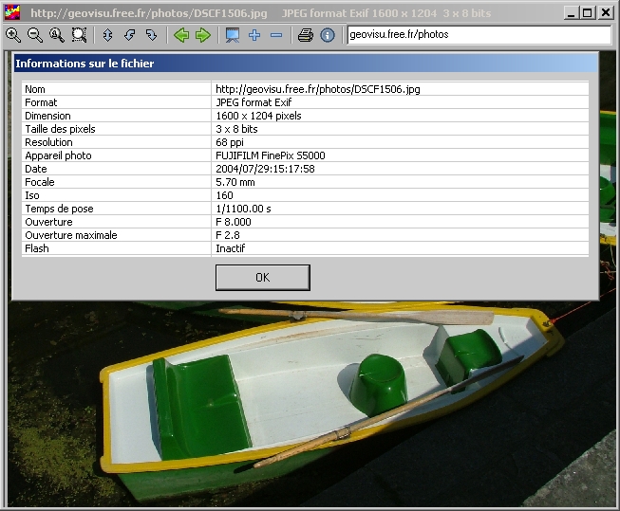Click the Nom URL value in the table
Image resolution: width=620 pixels, height=511 pixels.
click(318, 89)
